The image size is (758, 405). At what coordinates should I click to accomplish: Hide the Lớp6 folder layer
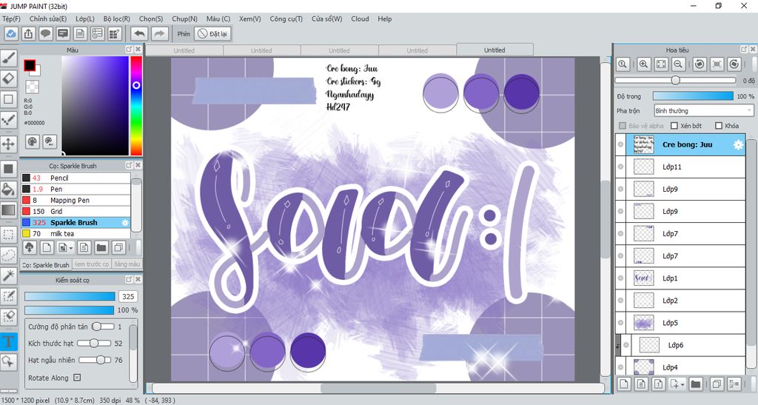coord(626,344)
